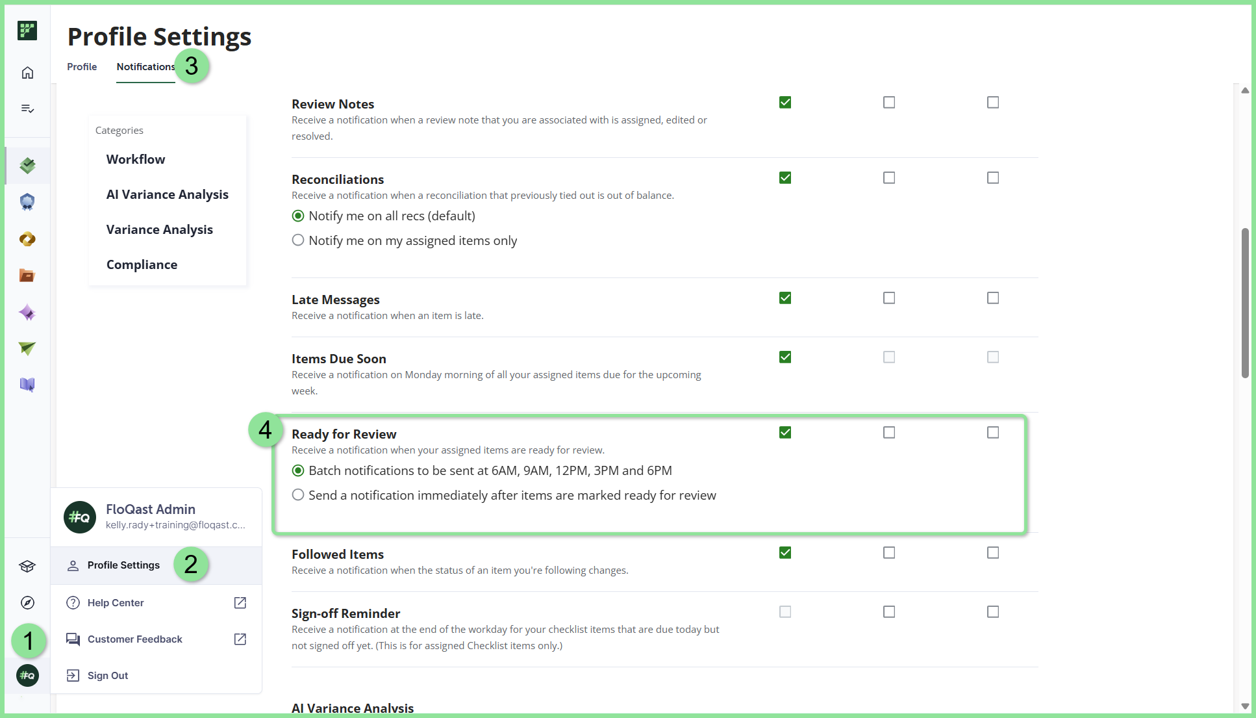Check second Followed Items checkbox
Screen dimensions: 1256x718
[x=889, y=553]
